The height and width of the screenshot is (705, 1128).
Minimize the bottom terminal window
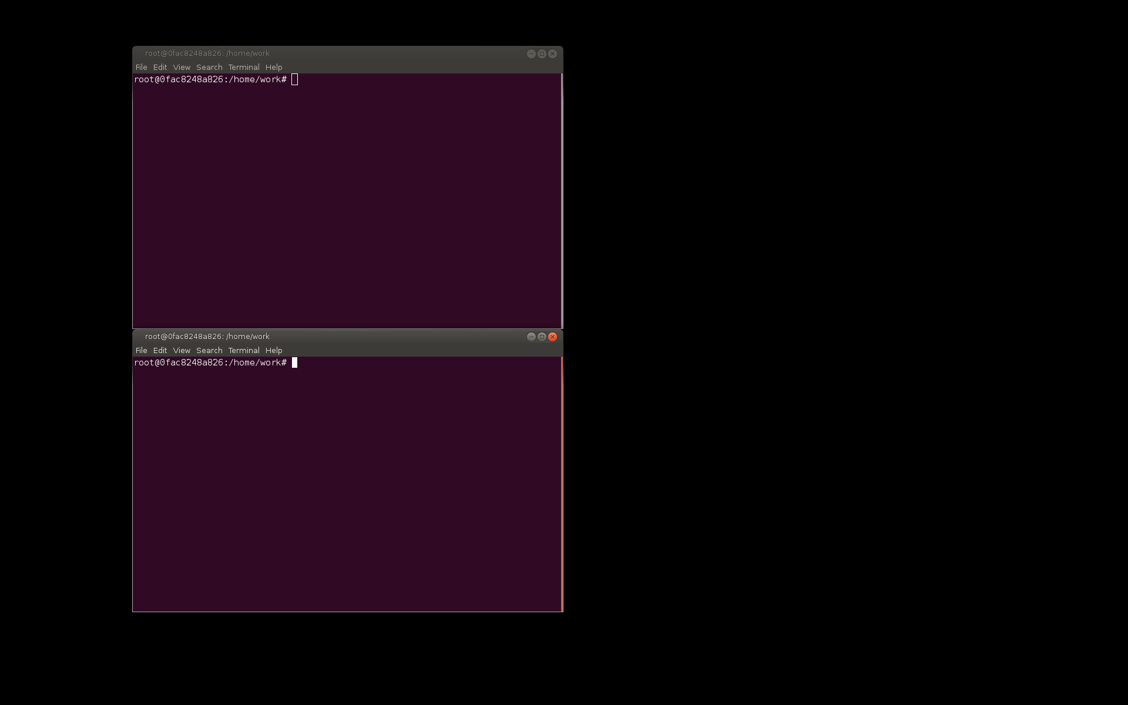[531, 337]
